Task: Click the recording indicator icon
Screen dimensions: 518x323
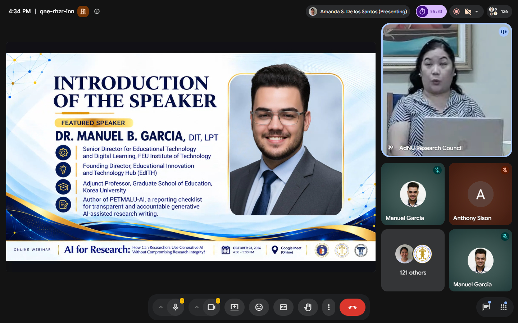Action: (456, 11)
